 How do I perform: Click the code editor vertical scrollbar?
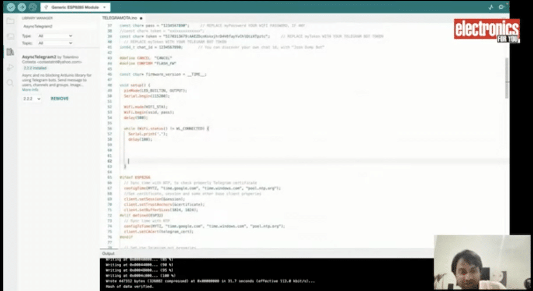pyautogui.click(x=506, y=76)
